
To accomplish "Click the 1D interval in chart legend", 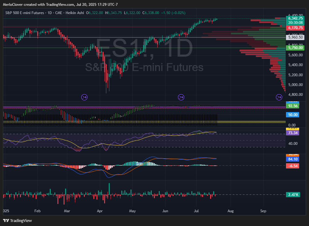I will point(50,13).
